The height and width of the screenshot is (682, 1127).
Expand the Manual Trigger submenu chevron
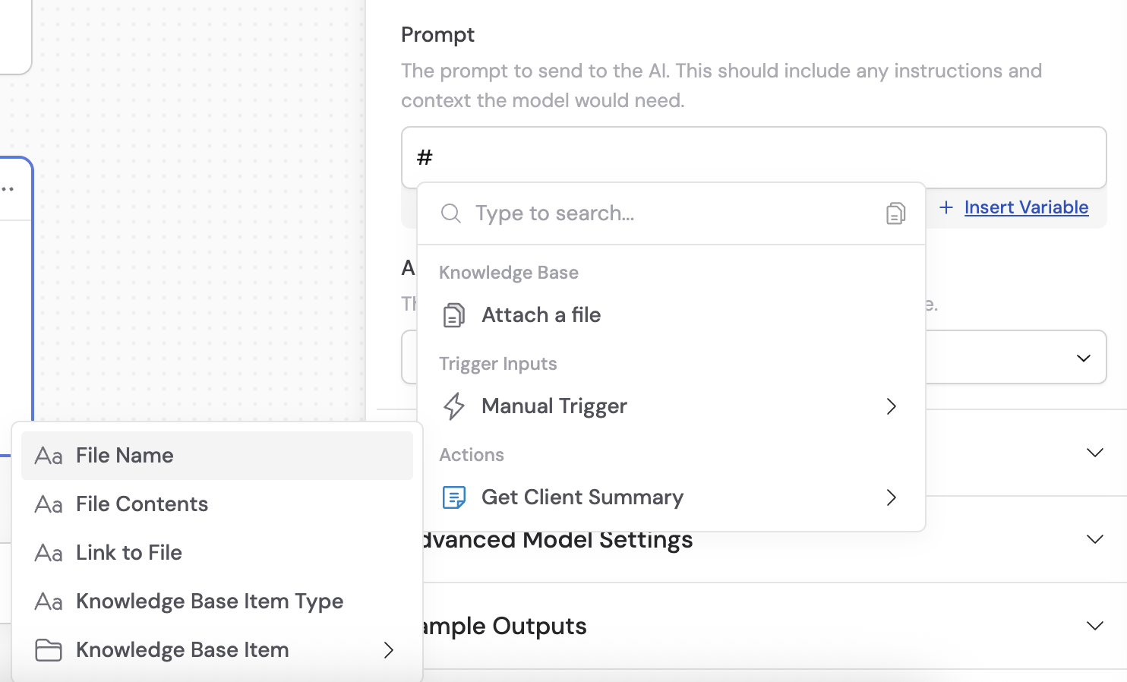point(891,407)
